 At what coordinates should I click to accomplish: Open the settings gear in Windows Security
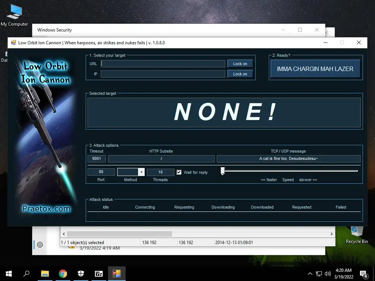coord(40,245)
